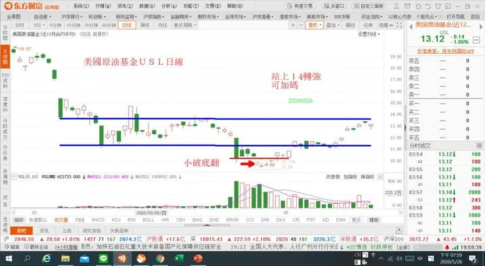Go to the home page icon
Image resolution: width=485 pixels, height=266 pixels.
tap(418, 6)
